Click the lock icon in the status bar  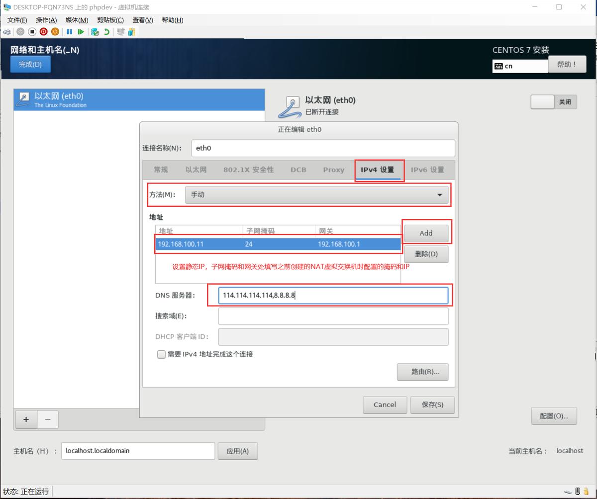[x=586, y=492]
